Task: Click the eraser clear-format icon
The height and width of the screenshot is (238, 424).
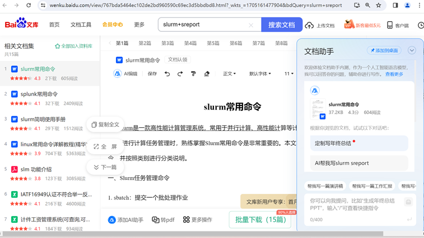Action: (207, 74)
